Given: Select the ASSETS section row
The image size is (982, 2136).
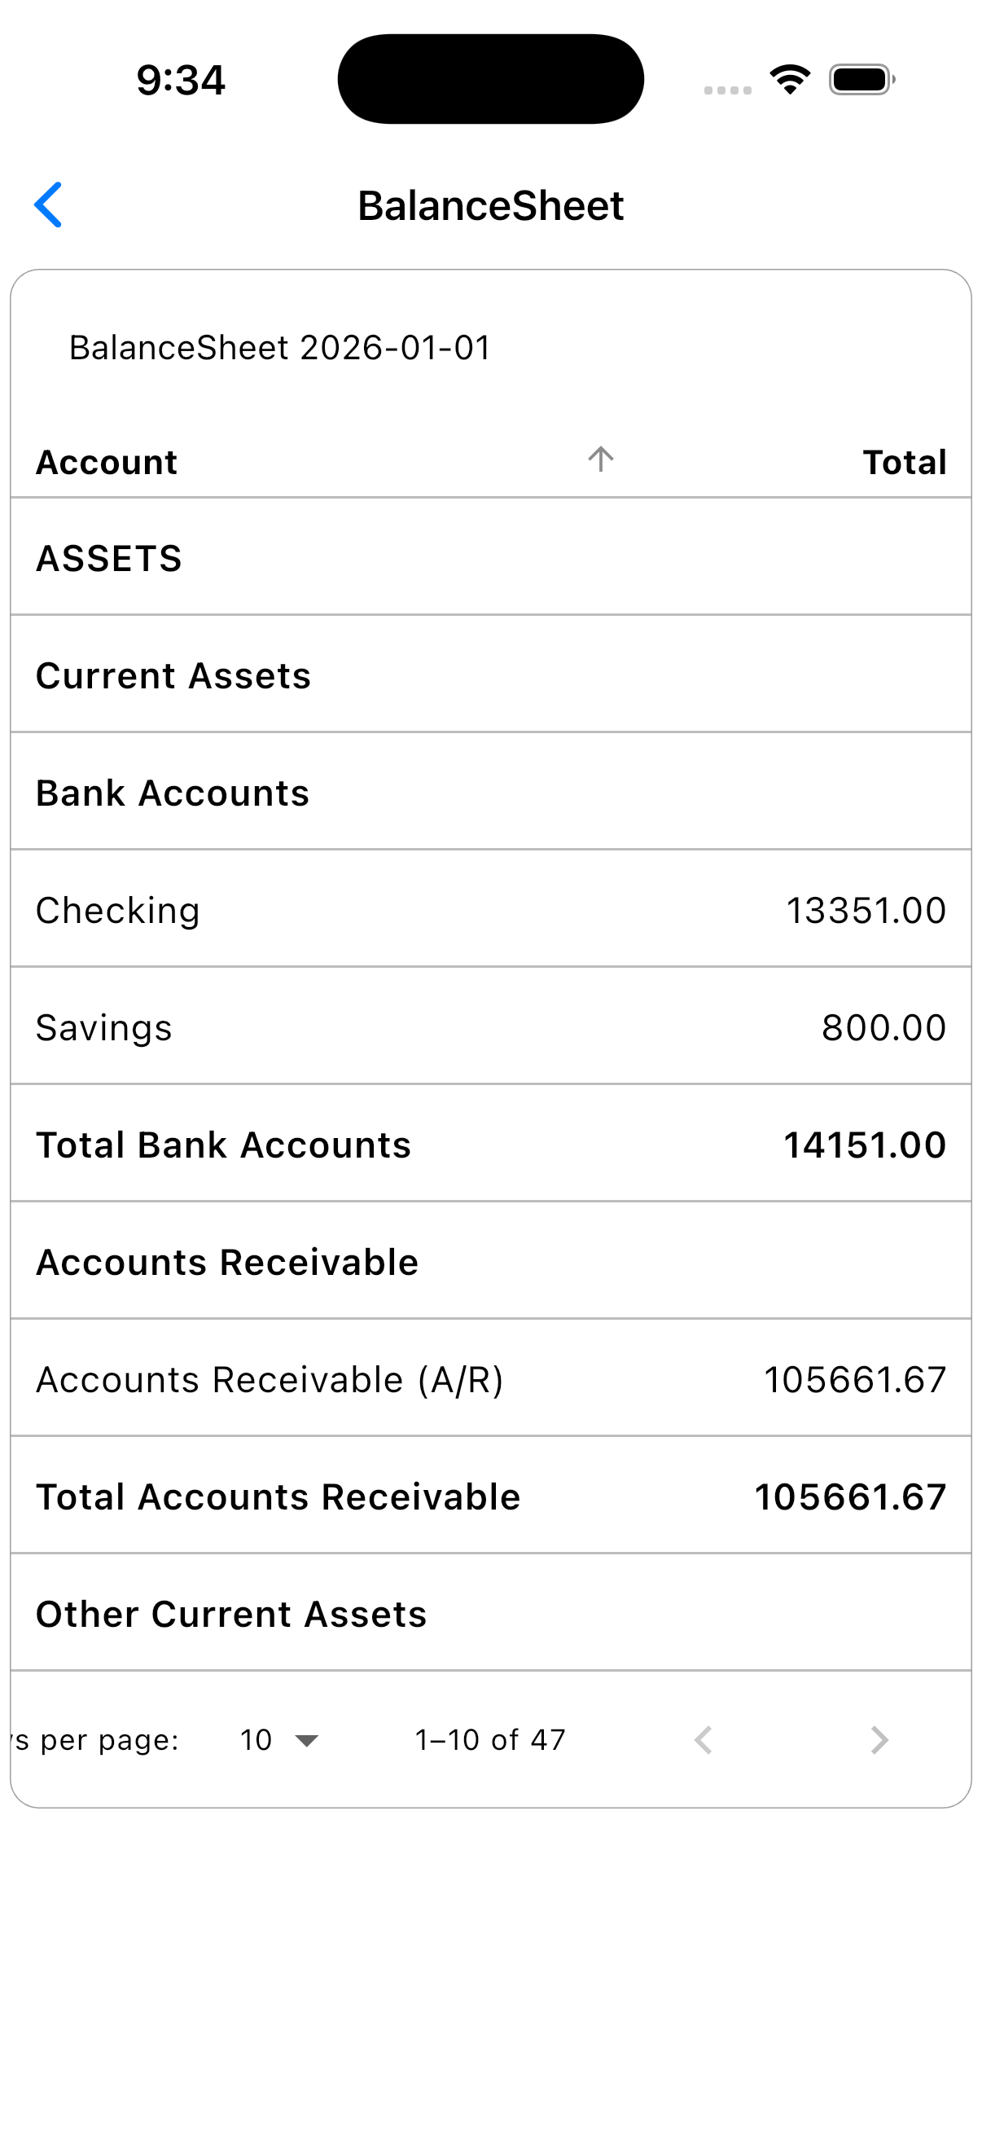Looking at the screenshot, I should [x=490, y=558].
